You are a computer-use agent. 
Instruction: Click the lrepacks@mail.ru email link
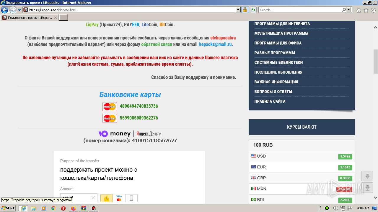coord(216,44)
